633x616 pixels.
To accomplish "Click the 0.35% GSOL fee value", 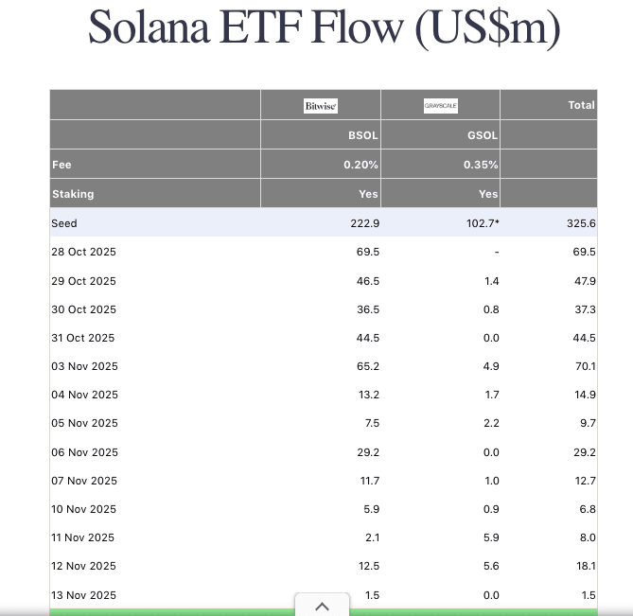I will (481, 165).
